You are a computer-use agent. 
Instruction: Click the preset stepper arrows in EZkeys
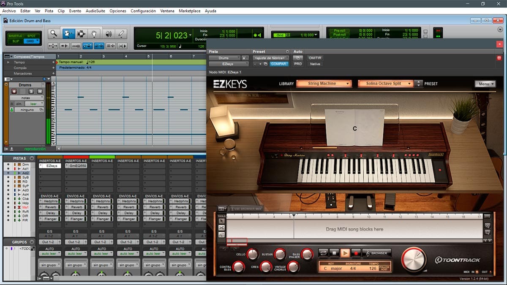click(x=418, y=84)
